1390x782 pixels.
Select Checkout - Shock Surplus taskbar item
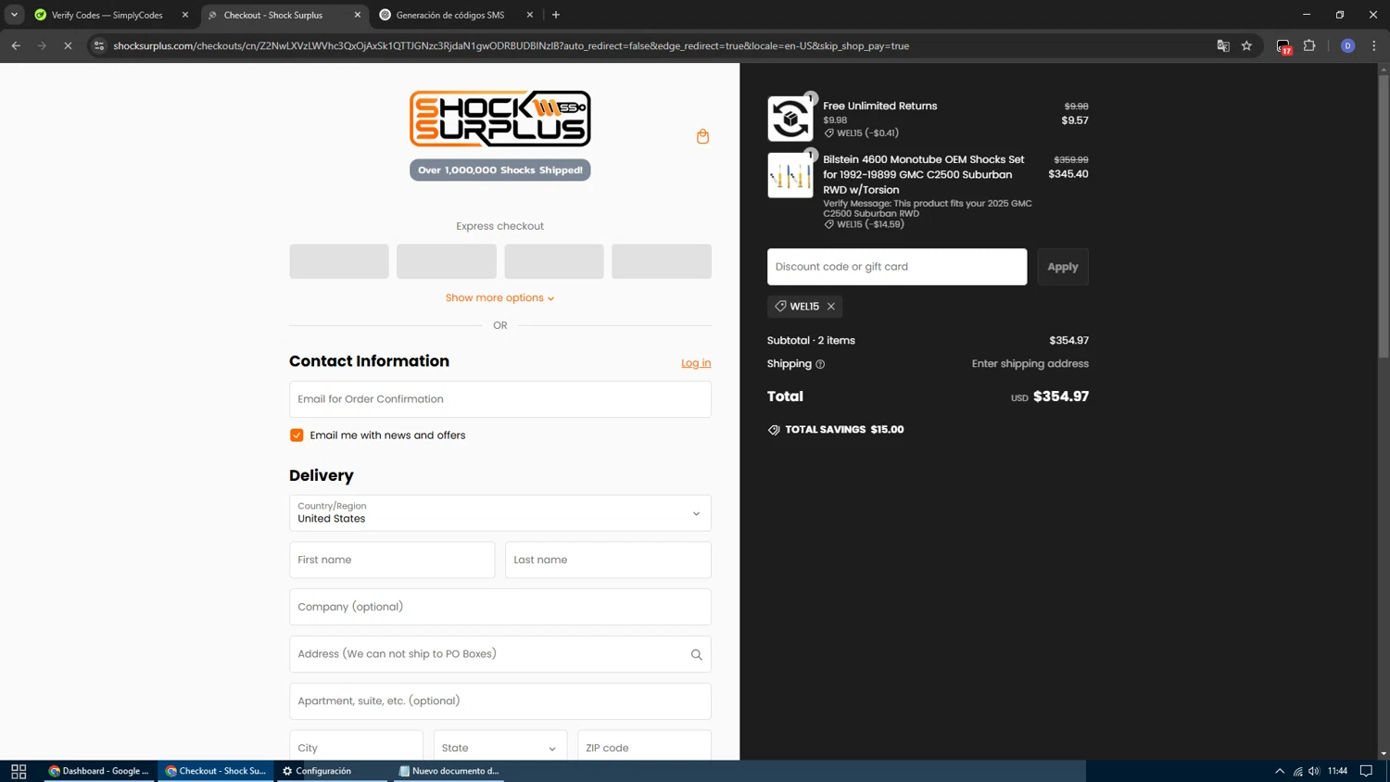point(215,771)
